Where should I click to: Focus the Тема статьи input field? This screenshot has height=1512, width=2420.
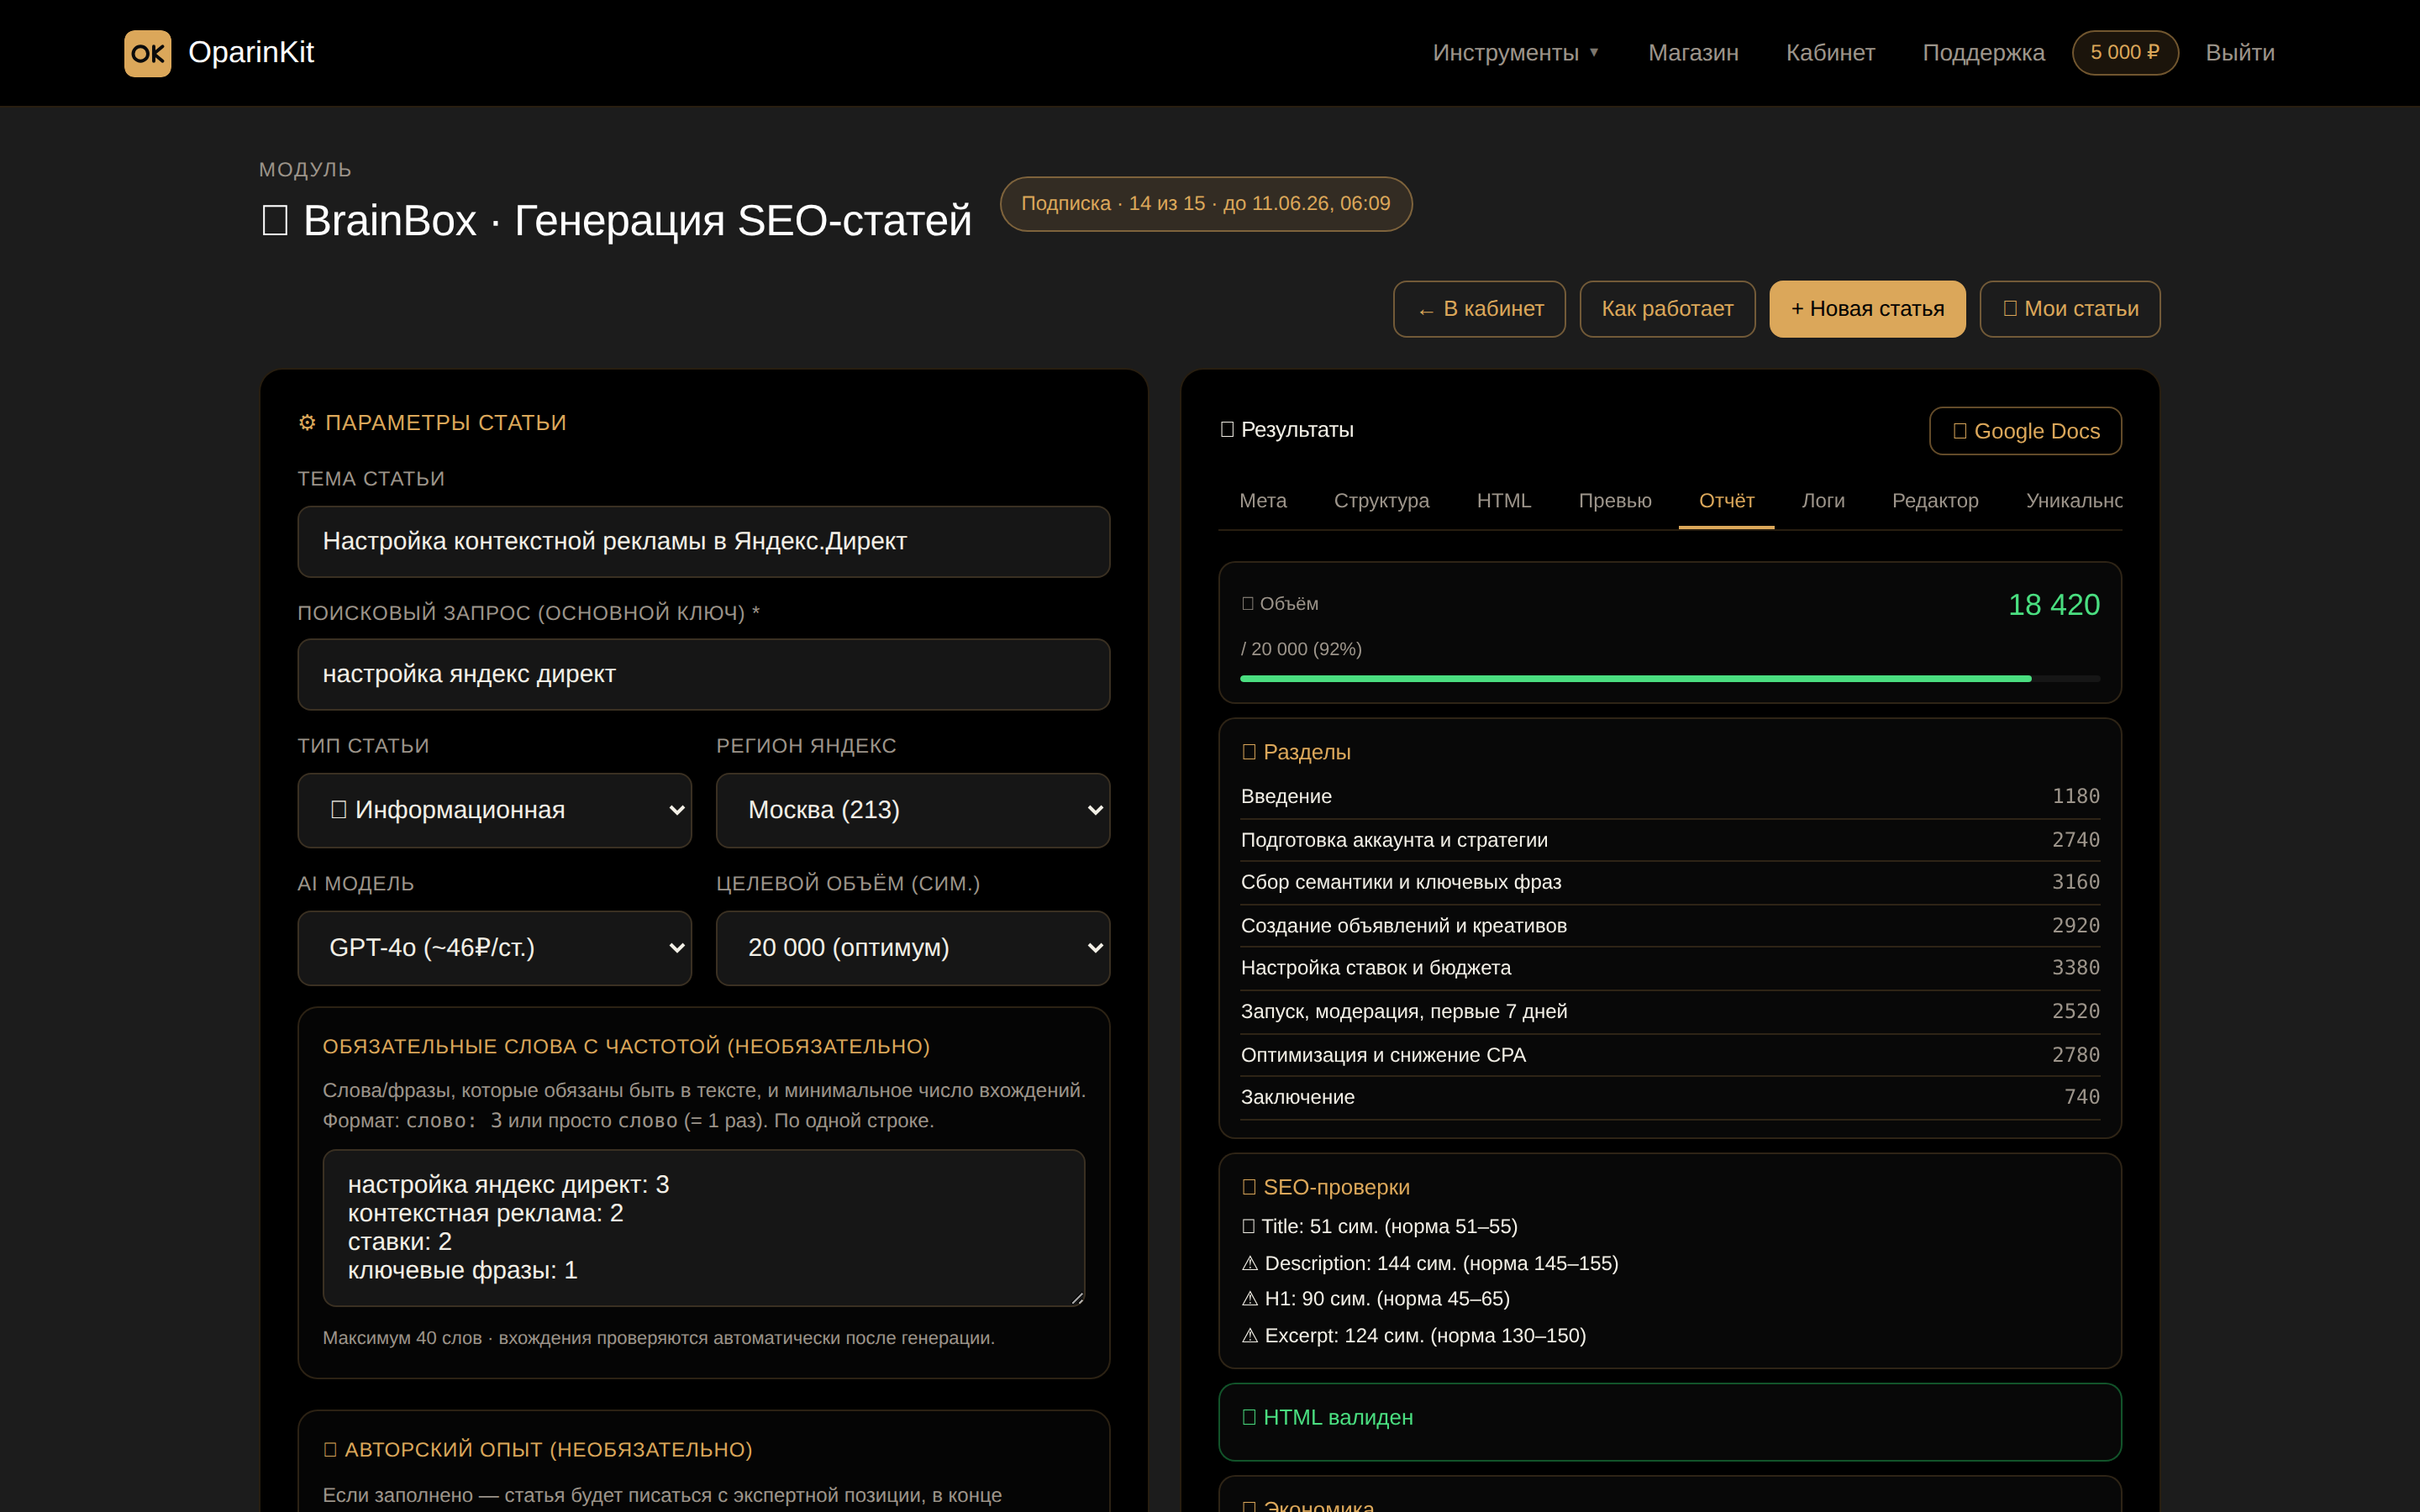click(x=704, y=542)
